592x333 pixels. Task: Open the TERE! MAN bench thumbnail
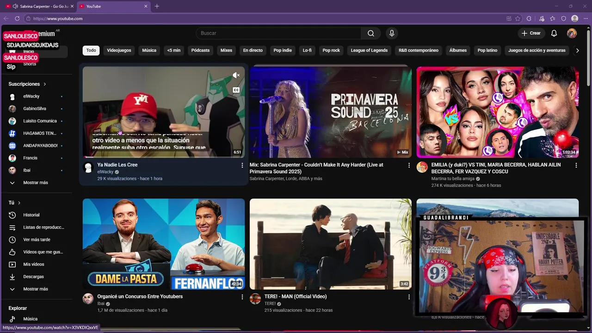click(x=331, y=244)
